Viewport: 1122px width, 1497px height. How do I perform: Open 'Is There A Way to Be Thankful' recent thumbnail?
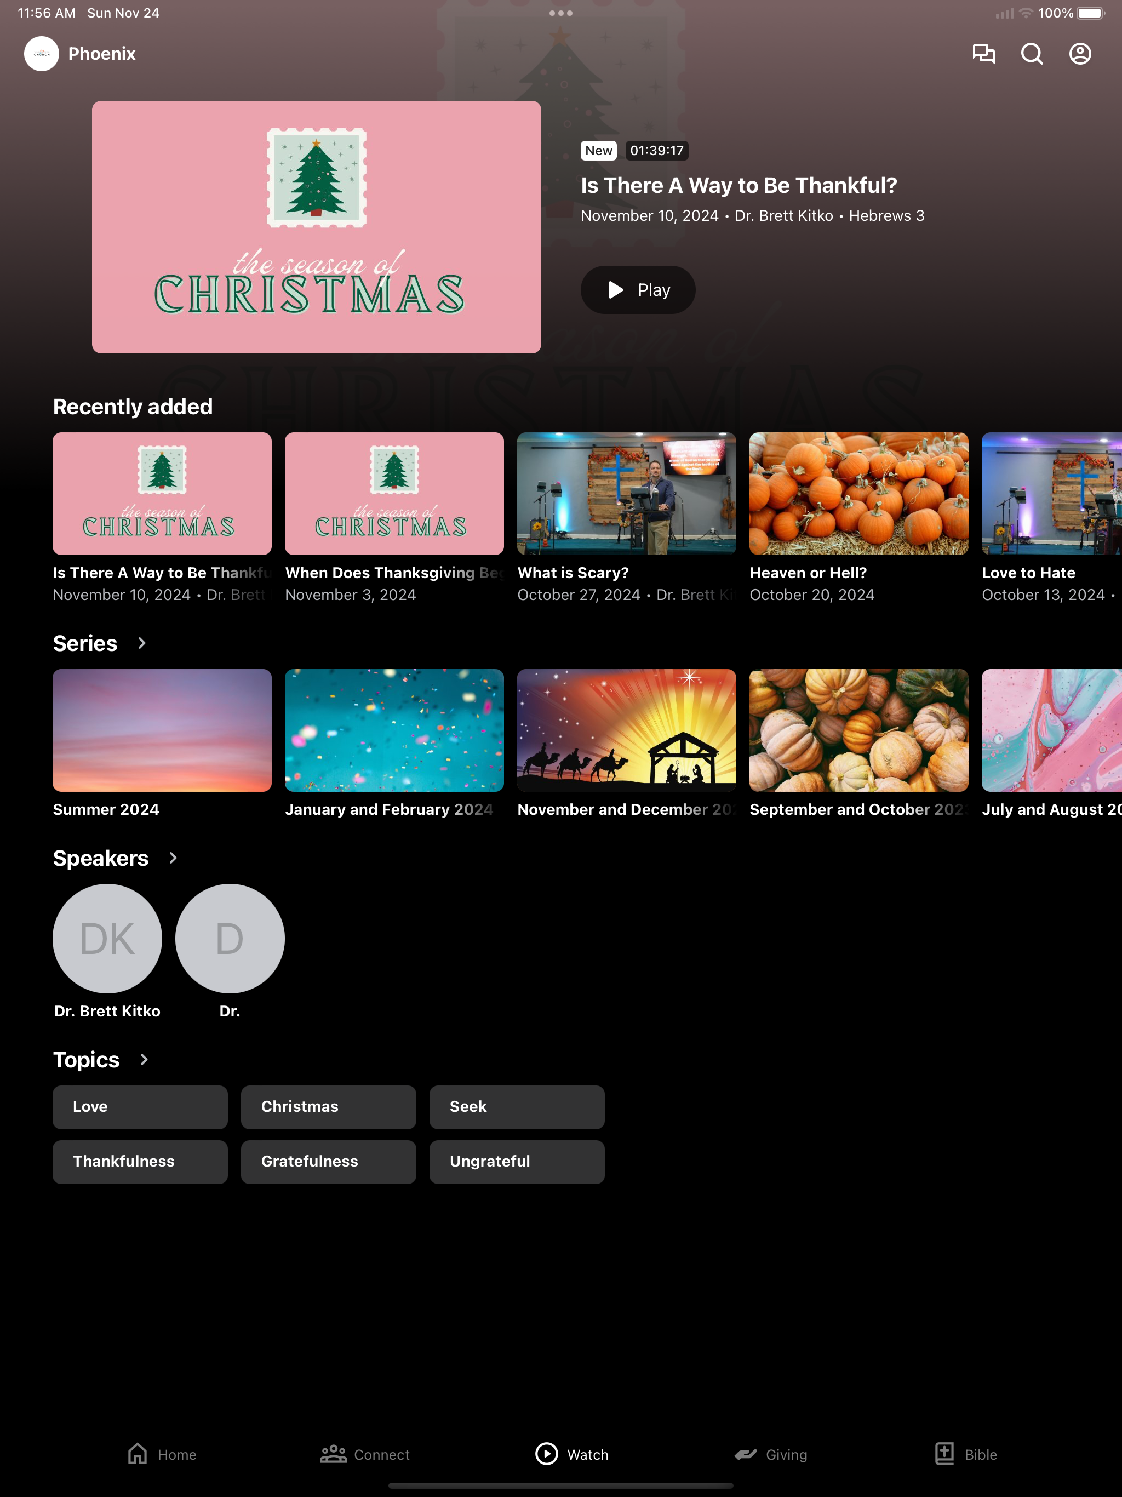point(162,494)
